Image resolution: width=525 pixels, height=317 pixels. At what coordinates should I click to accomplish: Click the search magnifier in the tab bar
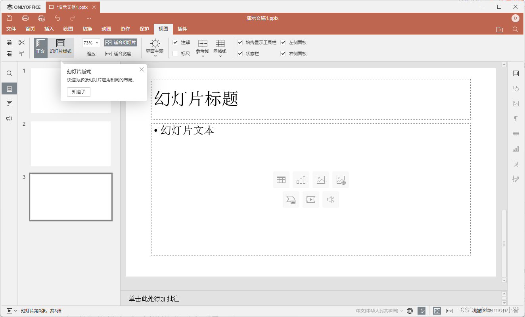point(515,29)
